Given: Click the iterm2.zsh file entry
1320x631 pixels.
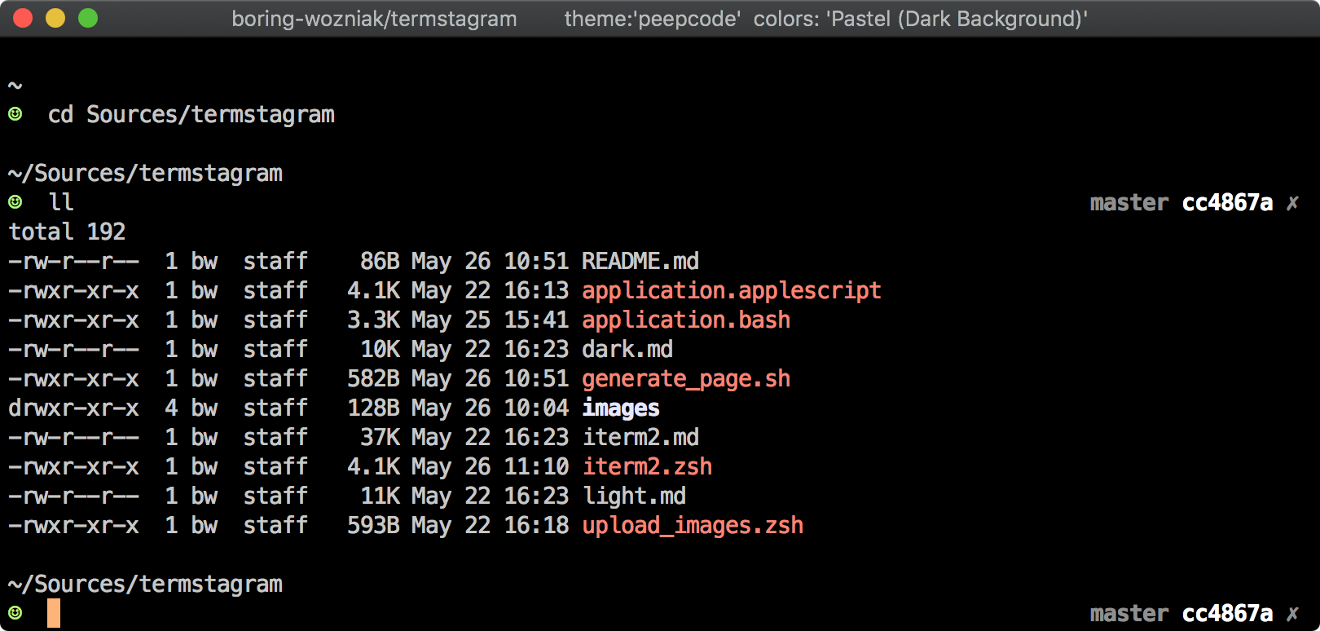Looking at the screenshot, I should pyautogui.click(x=647, y=466).
